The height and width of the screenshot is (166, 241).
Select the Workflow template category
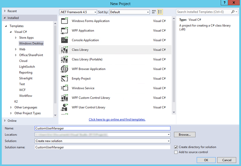click(26, 96)
